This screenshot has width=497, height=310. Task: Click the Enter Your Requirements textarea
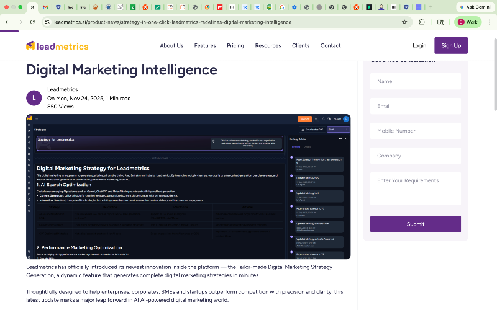416,189
